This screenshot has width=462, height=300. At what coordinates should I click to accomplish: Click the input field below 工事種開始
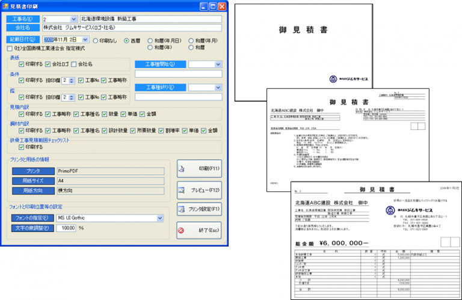[x=179, y=73]
